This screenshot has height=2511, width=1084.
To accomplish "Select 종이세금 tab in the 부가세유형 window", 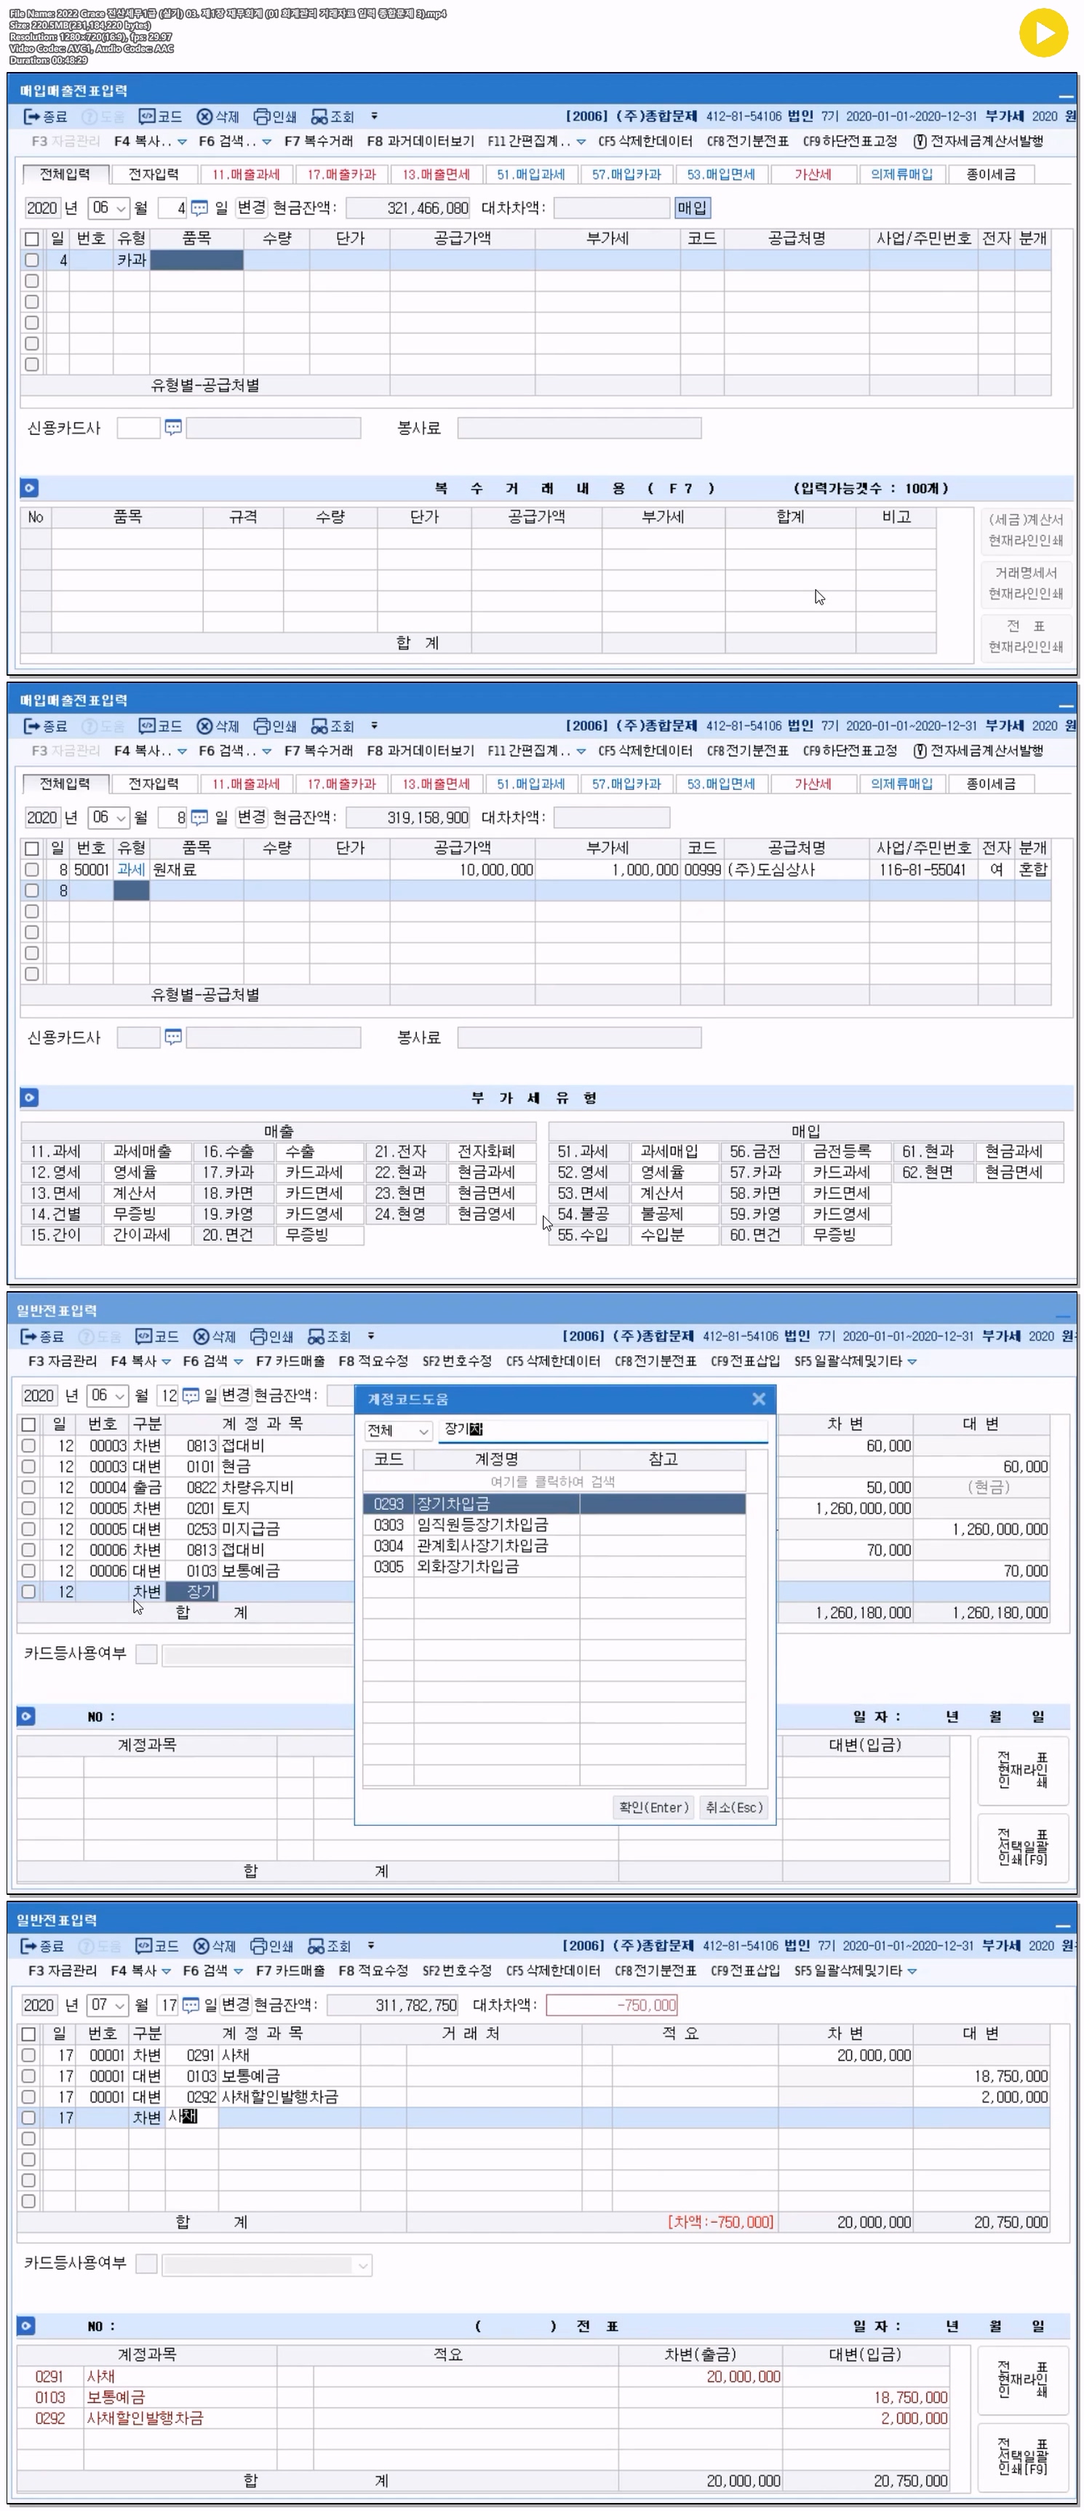I will (990, 783).
